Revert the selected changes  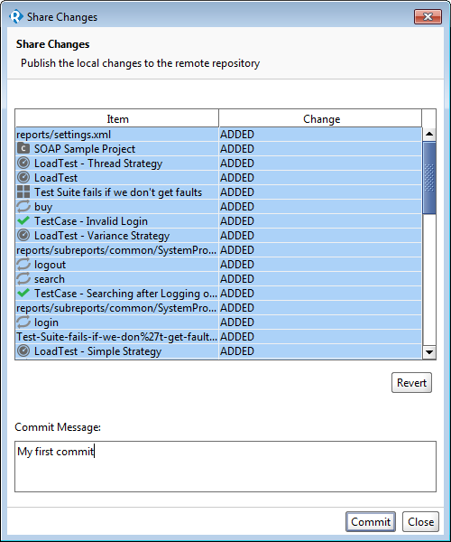tap(411, 383)
